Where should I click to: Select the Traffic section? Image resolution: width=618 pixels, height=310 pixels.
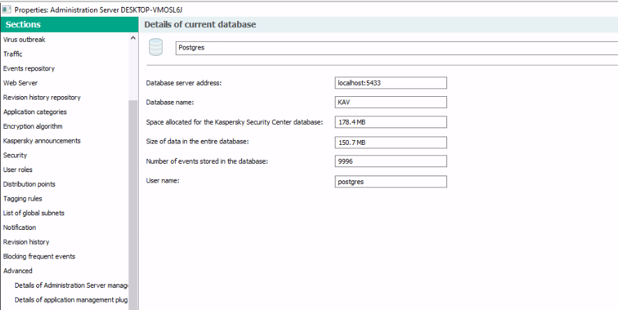point(13,54)
